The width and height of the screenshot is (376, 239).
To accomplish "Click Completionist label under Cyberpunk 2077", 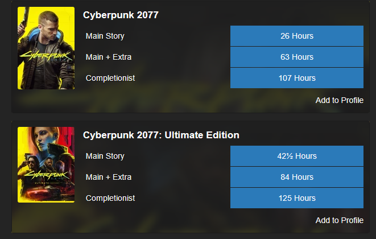I will click(110, 78).
